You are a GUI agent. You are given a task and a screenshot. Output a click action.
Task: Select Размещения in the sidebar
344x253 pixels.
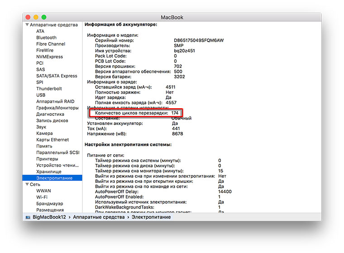(x=50, y=210)
